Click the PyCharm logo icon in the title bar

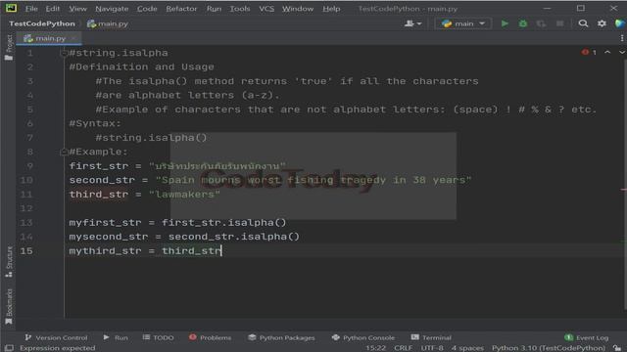pyautogui.click(x=11, y=8)
